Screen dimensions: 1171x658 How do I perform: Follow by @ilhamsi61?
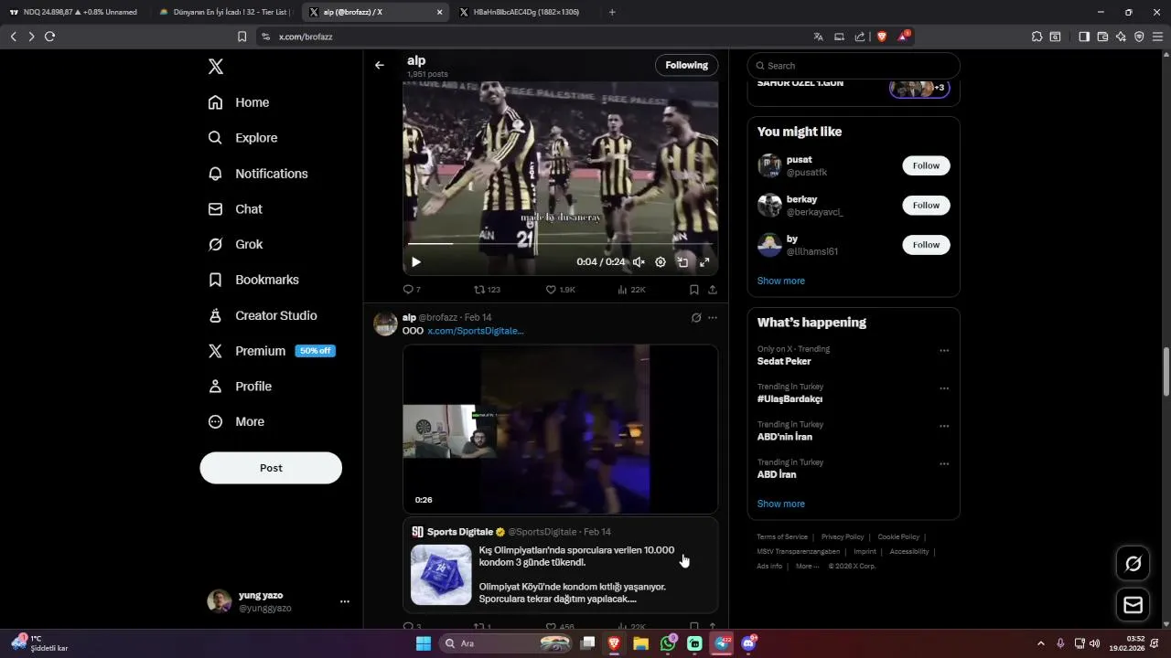pos(926,245)
